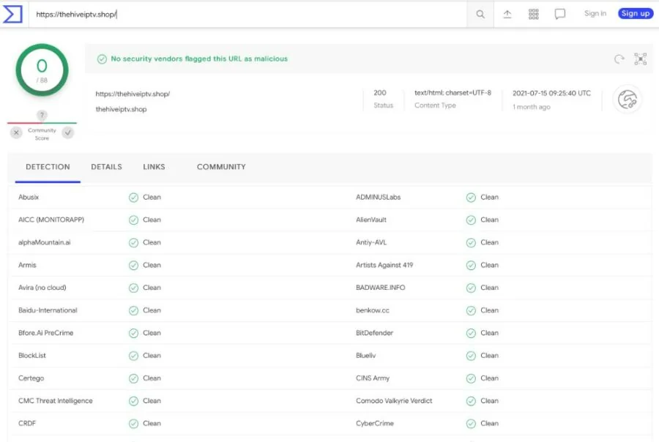Click the AlienVault clean check icon
Screen dimensions: 659x442
tap(471, 220)
